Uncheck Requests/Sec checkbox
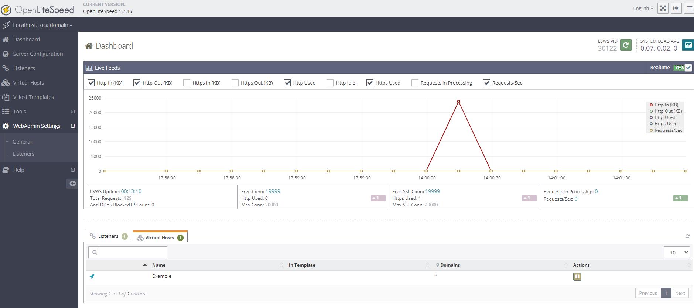Viewport: 694px width, 308px height. (x=486, y=83)
